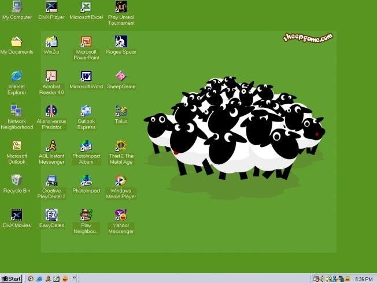Select Windows Media Player desktop shortcut
The width and height of the screenshot is (377, 283).
point(121,187)
